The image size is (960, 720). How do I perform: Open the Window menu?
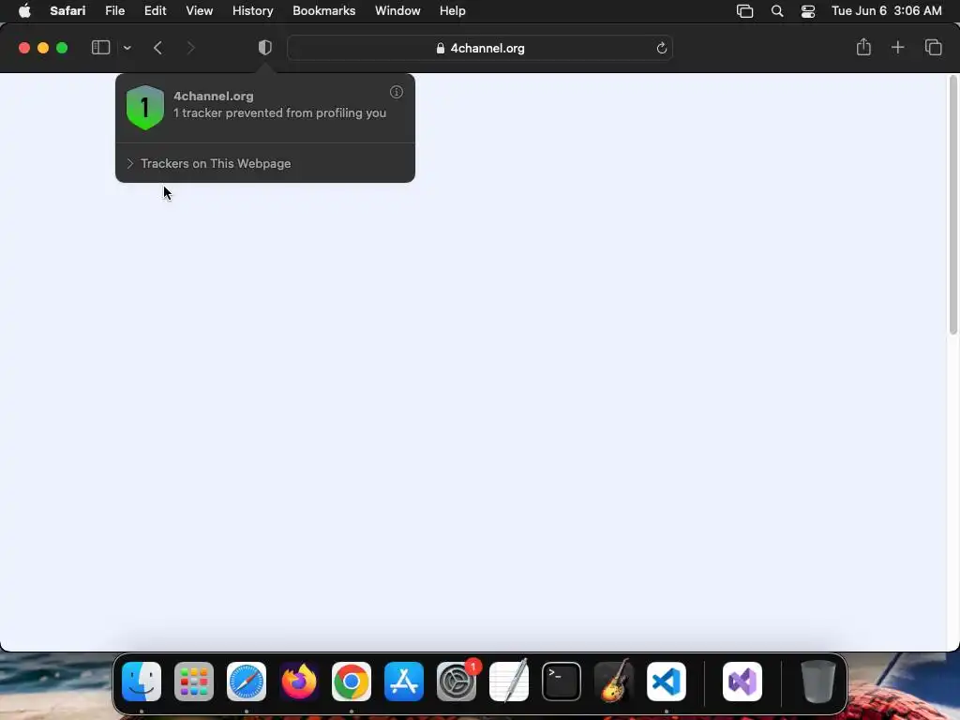(397, 11)
